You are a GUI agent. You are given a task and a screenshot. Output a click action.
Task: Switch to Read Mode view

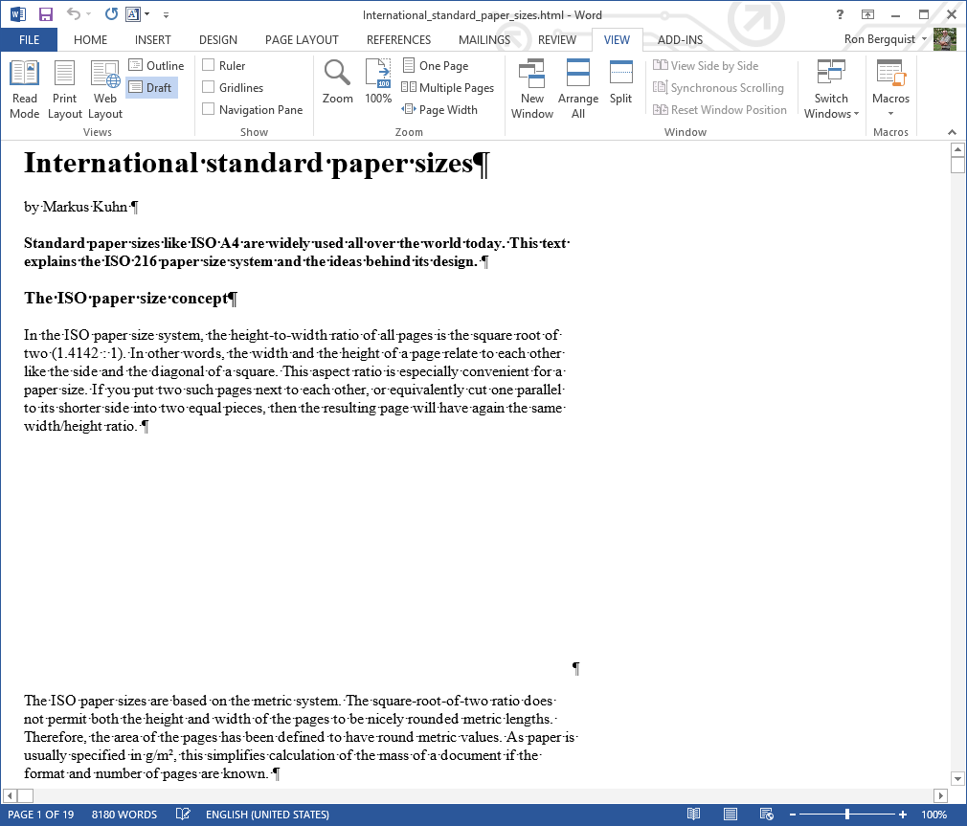tap(24, 89)
